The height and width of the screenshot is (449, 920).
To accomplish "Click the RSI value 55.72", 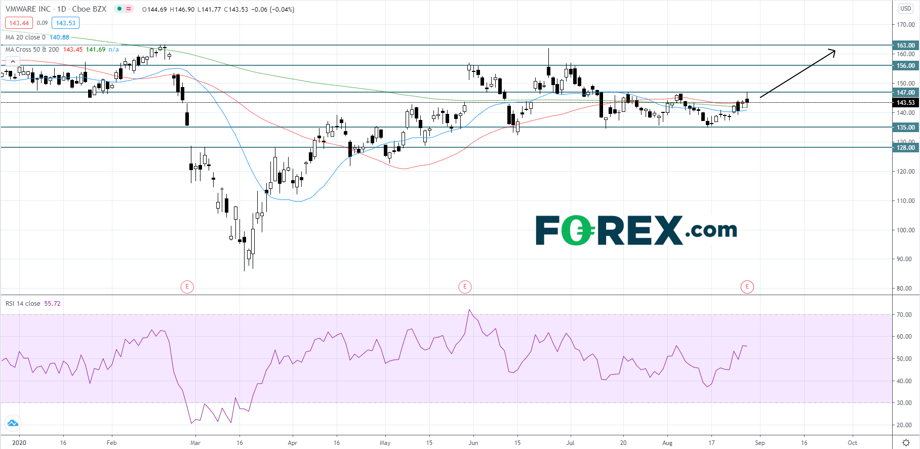I will click(52, 304).
